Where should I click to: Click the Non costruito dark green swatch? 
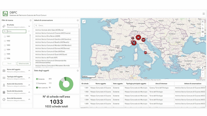click(x=37, y=88)
